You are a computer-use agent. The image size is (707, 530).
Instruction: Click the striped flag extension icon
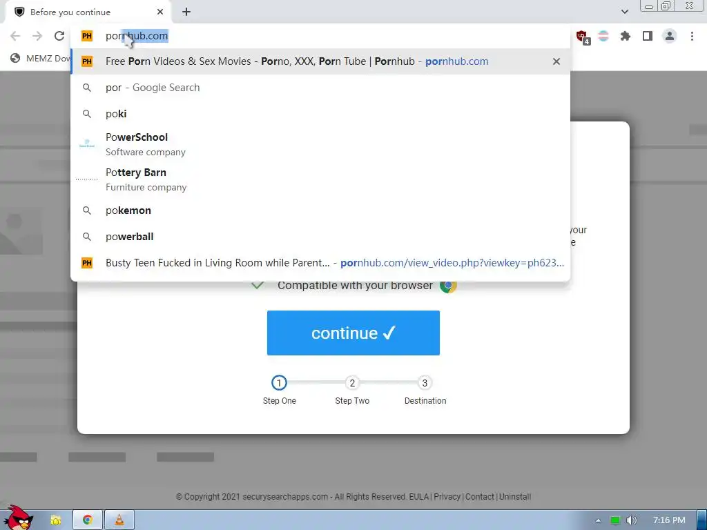tap(603, 36)
